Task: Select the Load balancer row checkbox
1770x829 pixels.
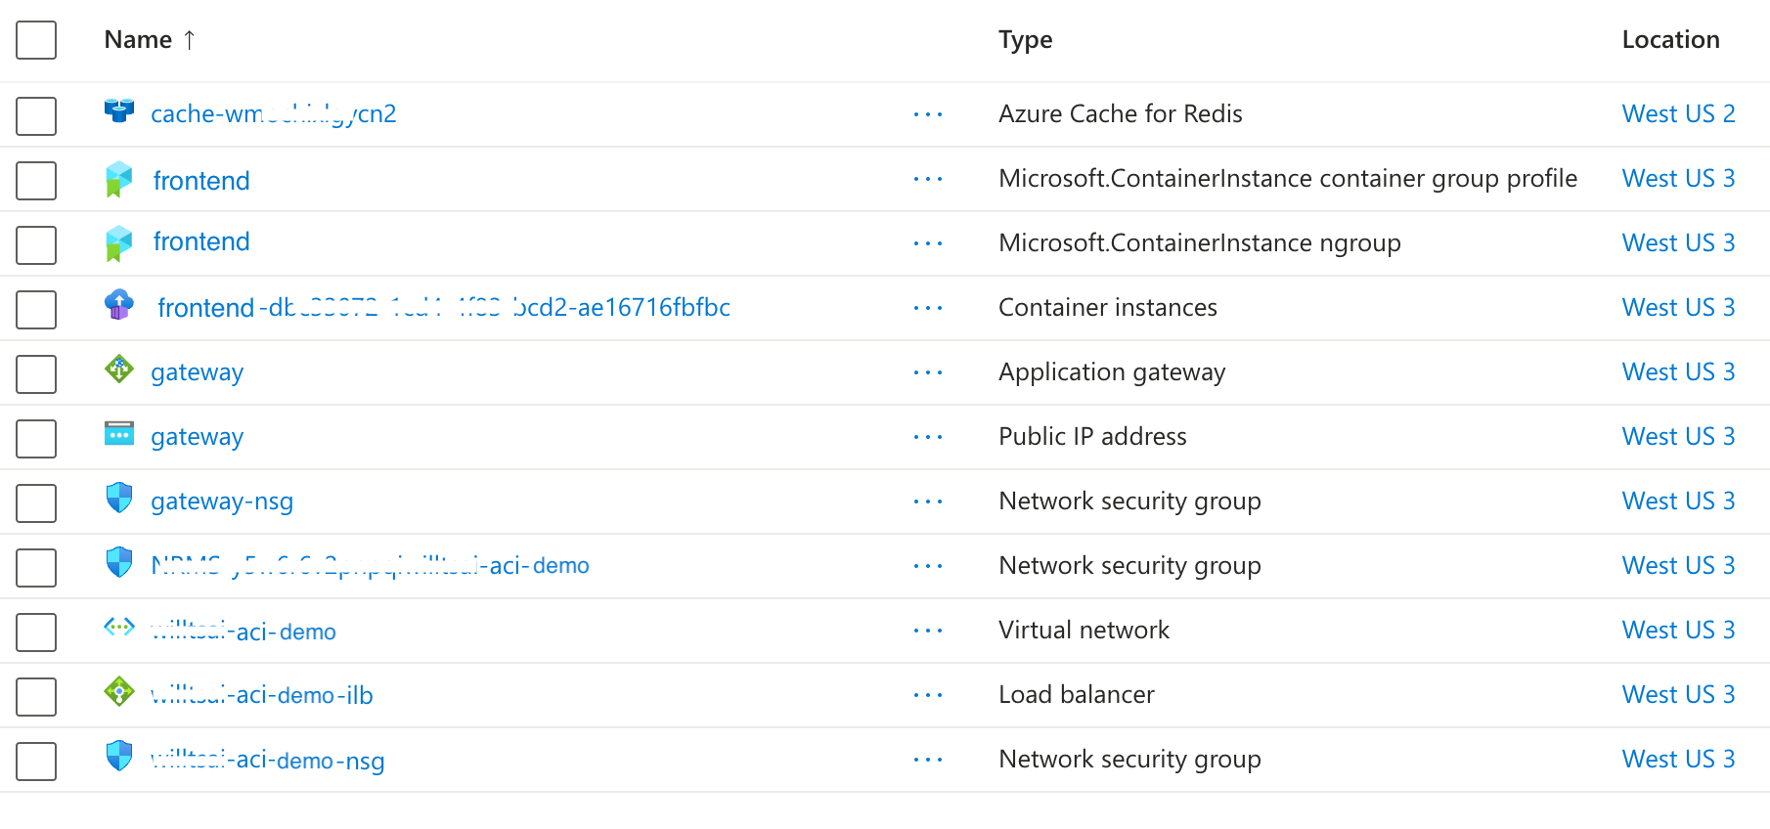Action: (x=36, y=697)
